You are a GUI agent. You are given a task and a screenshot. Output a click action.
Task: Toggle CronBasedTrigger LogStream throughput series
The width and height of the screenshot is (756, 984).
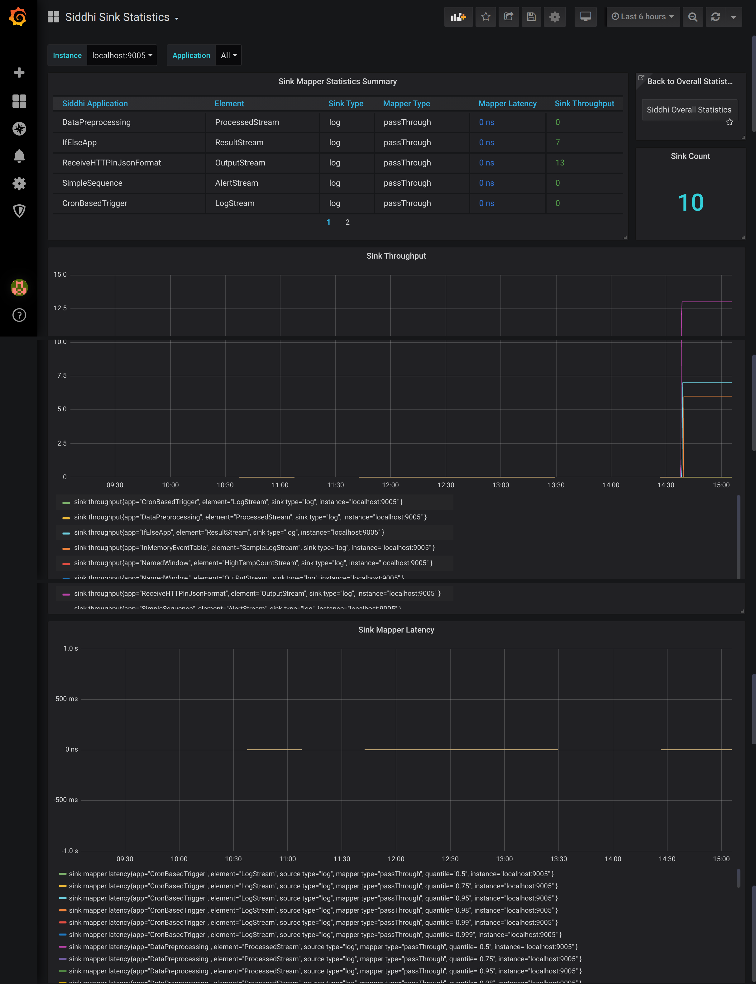pyautogui.click(x=238, y=502)
